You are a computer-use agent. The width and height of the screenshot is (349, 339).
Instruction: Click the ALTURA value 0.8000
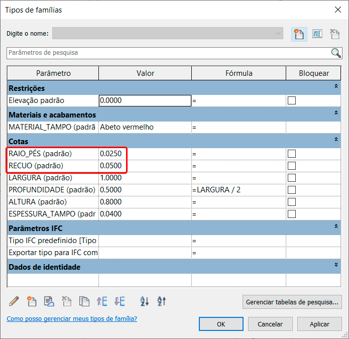(145, 202)
